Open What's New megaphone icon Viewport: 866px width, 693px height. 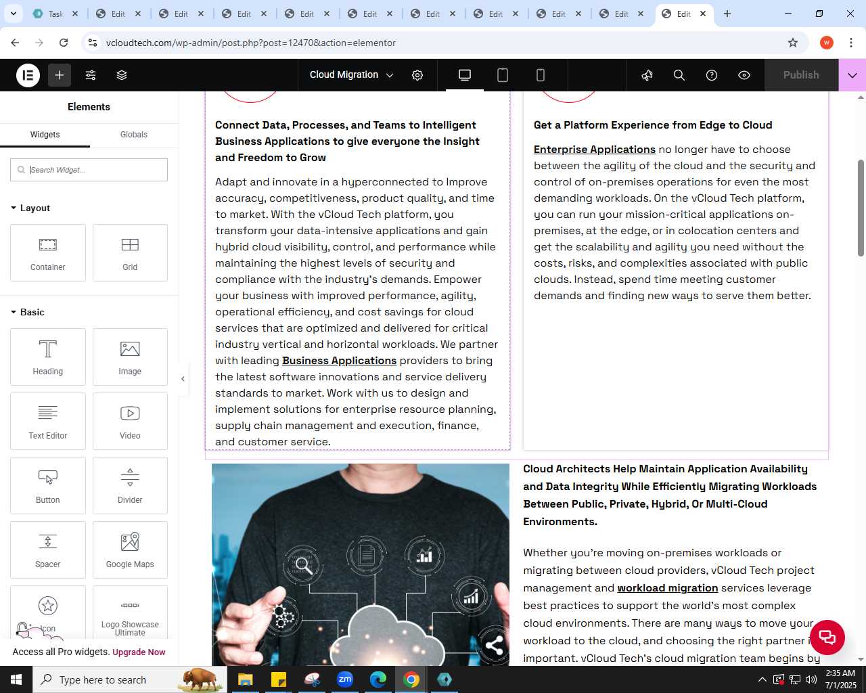pyautogui.click(x=647, y=75)
